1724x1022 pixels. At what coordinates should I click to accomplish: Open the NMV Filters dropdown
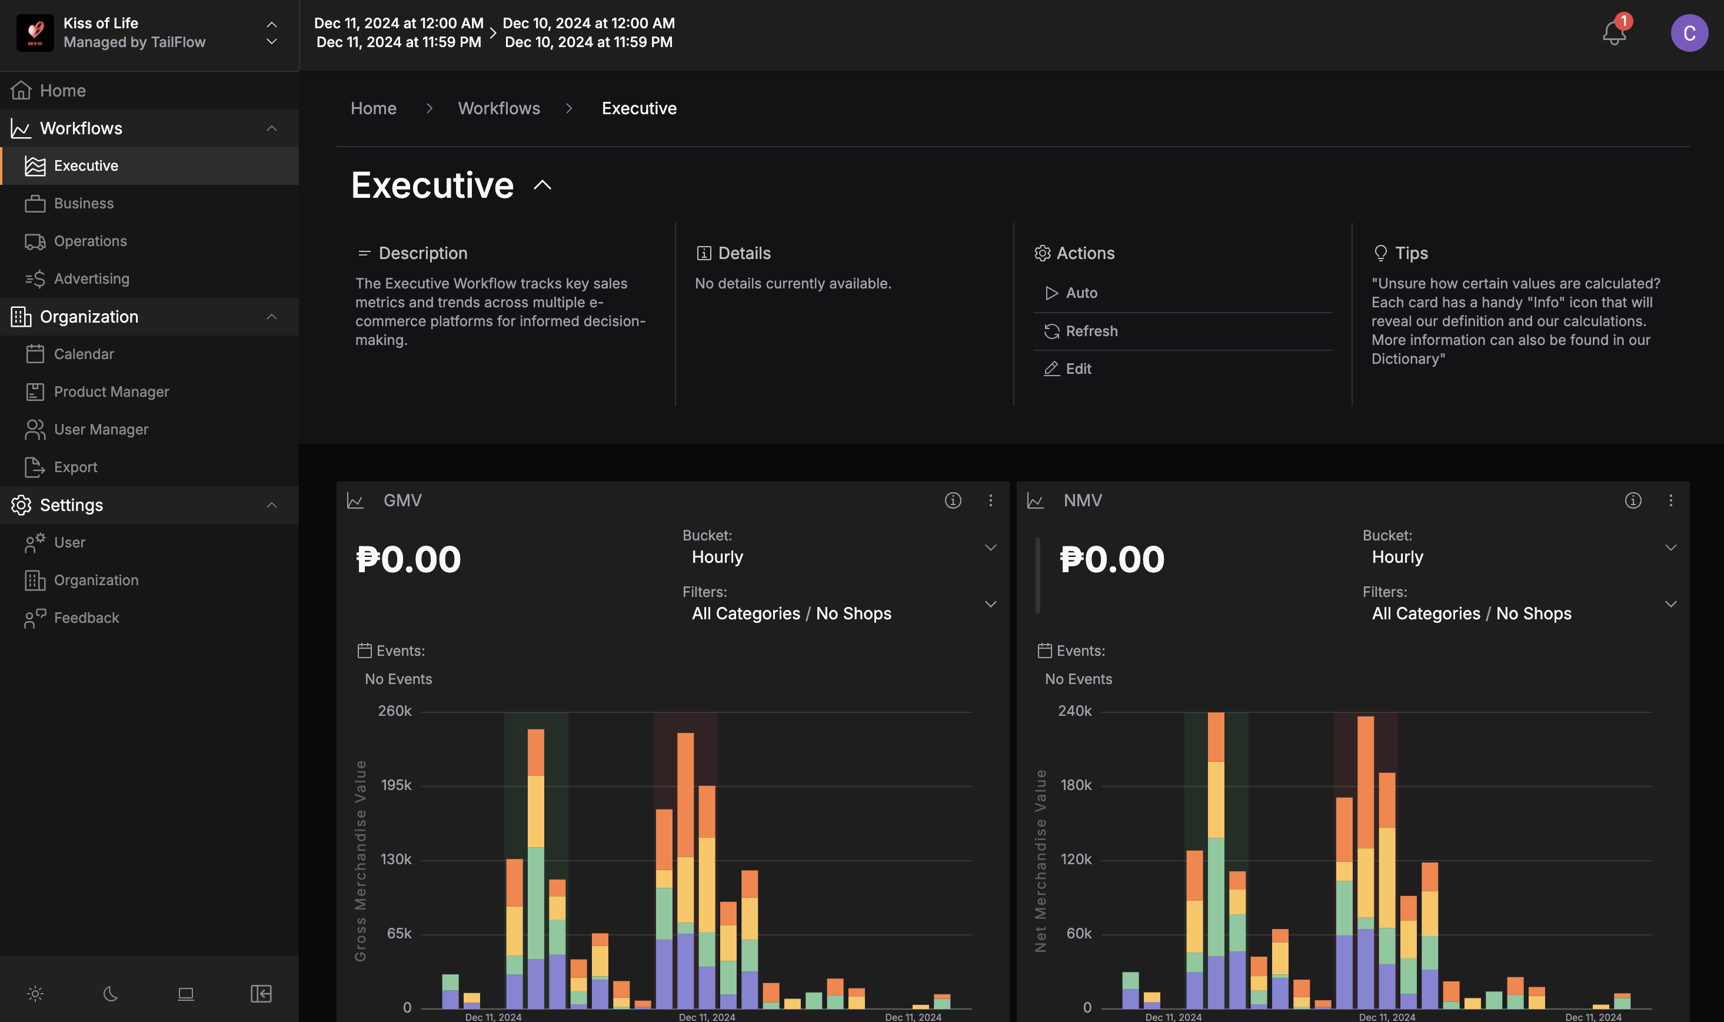click(x=1520, y=604)
